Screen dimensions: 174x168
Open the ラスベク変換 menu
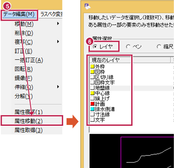pos(51,14)
